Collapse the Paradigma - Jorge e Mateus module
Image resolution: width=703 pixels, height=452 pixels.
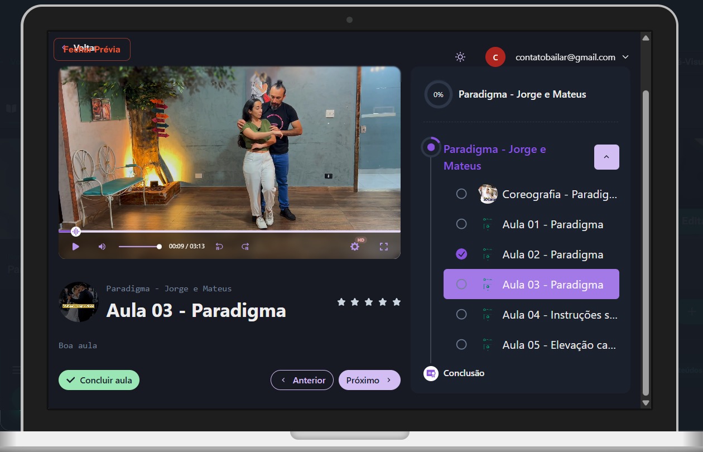(x=606, y=157)
